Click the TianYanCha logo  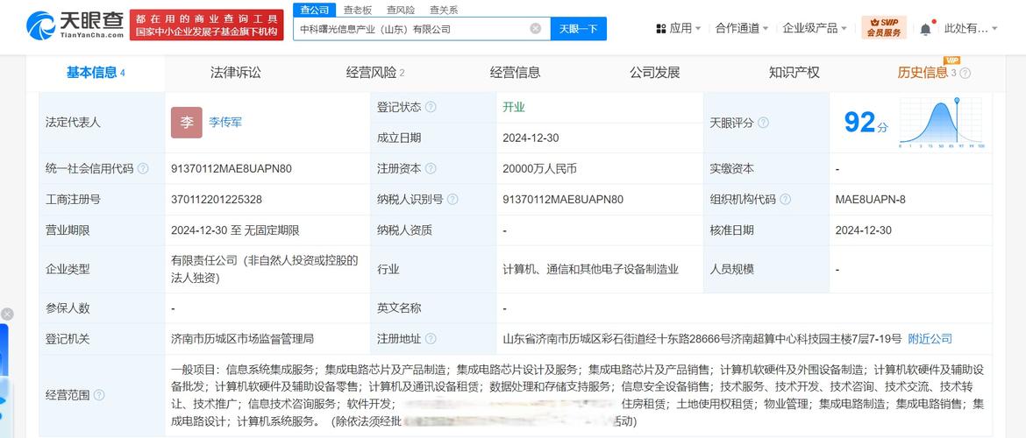click(x=75, y=25)
